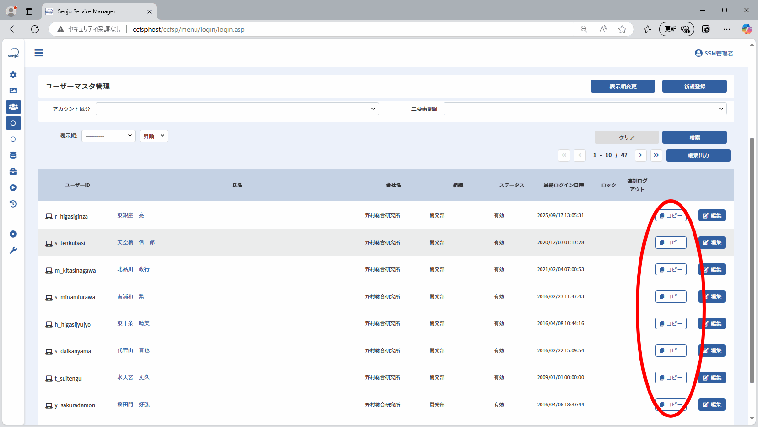The height and width of the screenshot is (427, 758).
Task: Open the briefcase sidebar icon
Action: point(13,171)
